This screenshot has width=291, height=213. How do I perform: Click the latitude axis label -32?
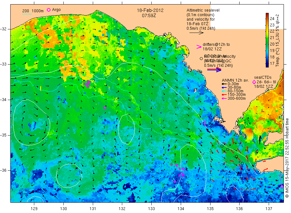tap(4, 29)
